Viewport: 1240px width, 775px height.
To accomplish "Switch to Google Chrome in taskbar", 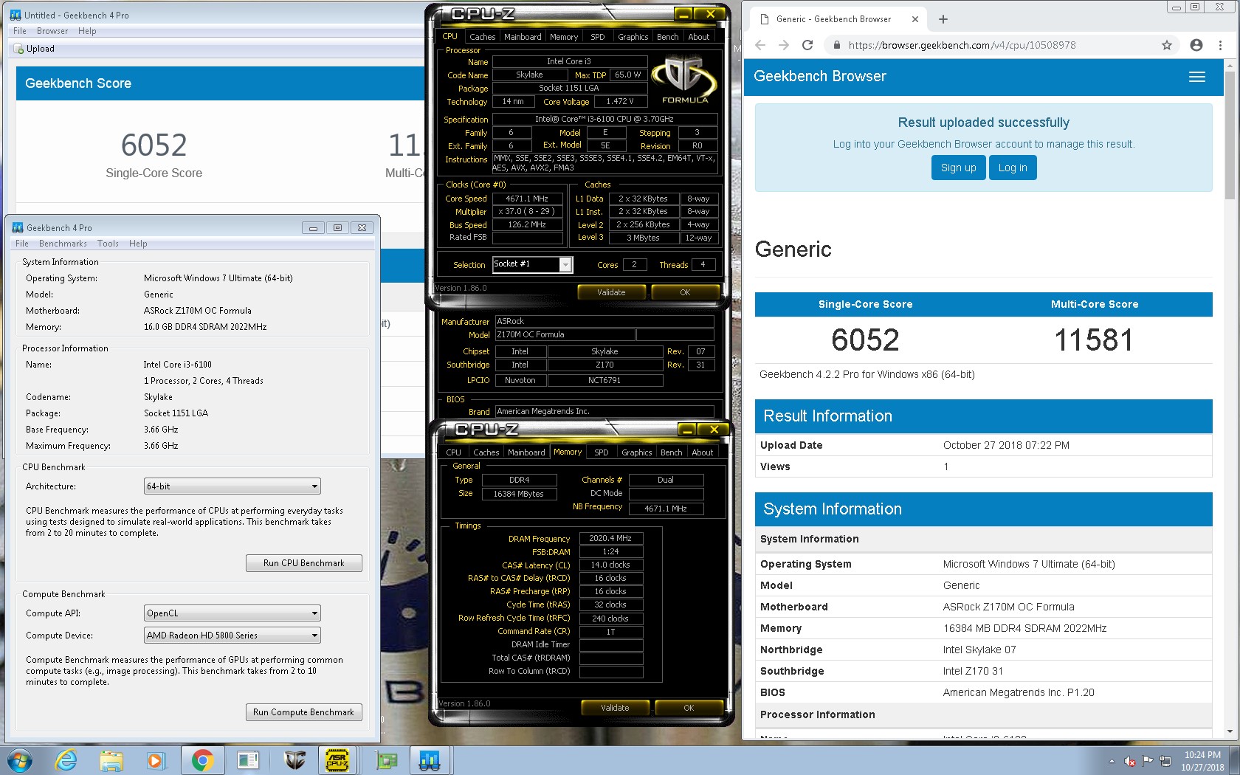I will [x=202, y=760].
